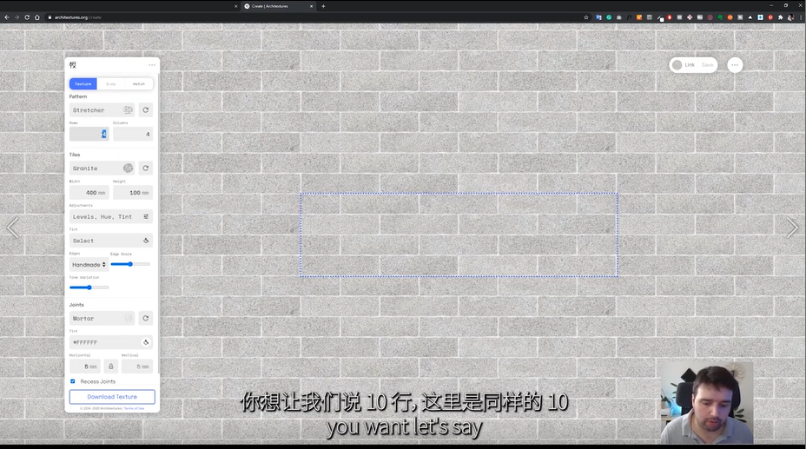
Task: Click the Vertical joint 5 mm field
Action: (x=136, y=366)
